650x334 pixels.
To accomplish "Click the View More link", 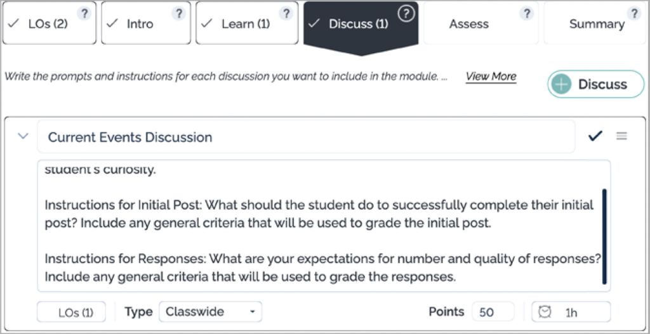I will click(x=491, y=77).
